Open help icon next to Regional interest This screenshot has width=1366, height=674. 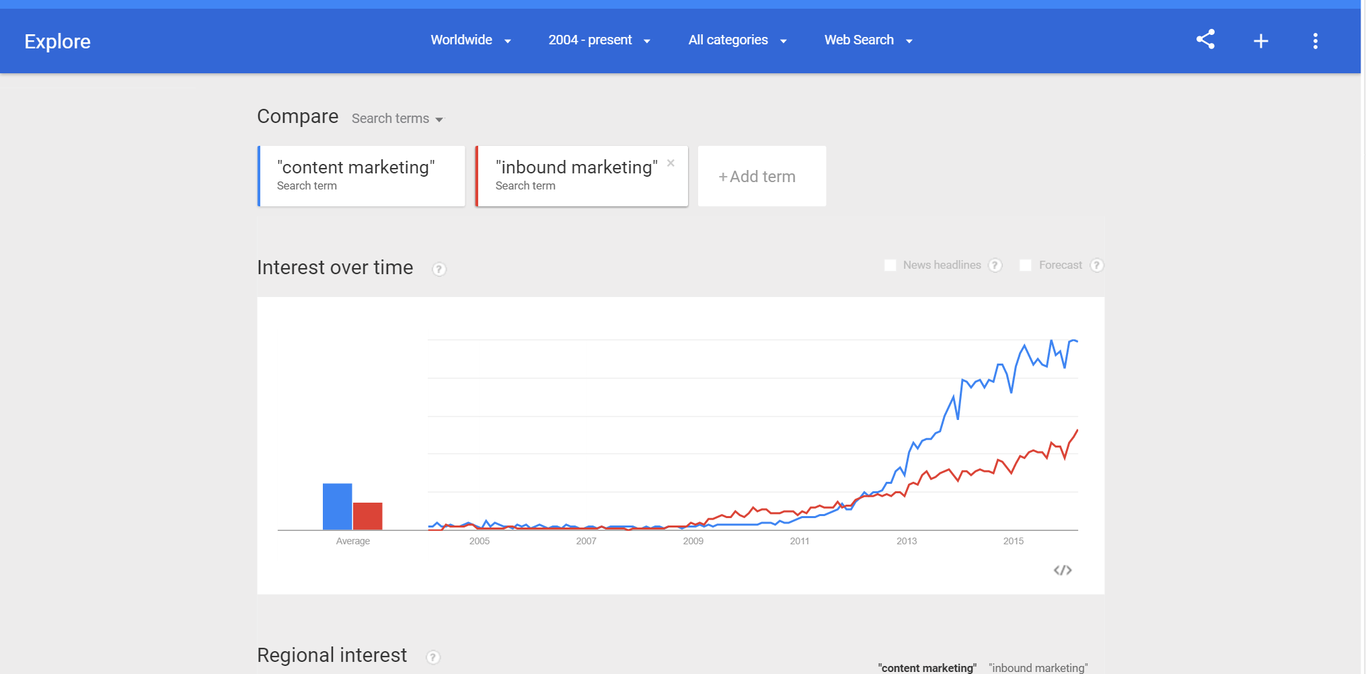click(433, 657)
